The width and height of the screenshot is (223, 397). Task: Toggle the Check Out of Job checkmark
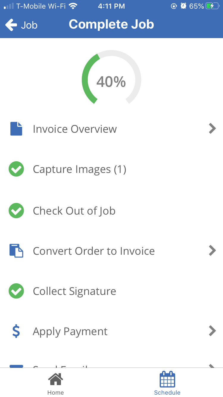point(16,211)
